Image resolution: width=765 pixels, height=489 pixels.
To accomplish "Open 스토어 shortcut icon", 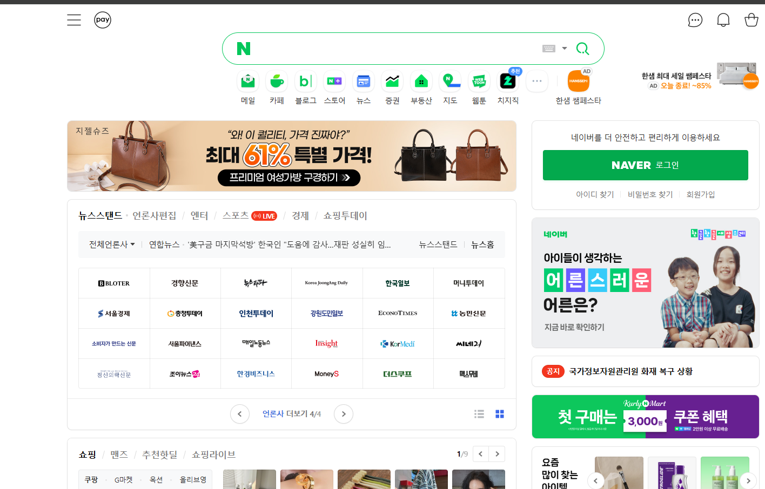I will click(334, 81).
